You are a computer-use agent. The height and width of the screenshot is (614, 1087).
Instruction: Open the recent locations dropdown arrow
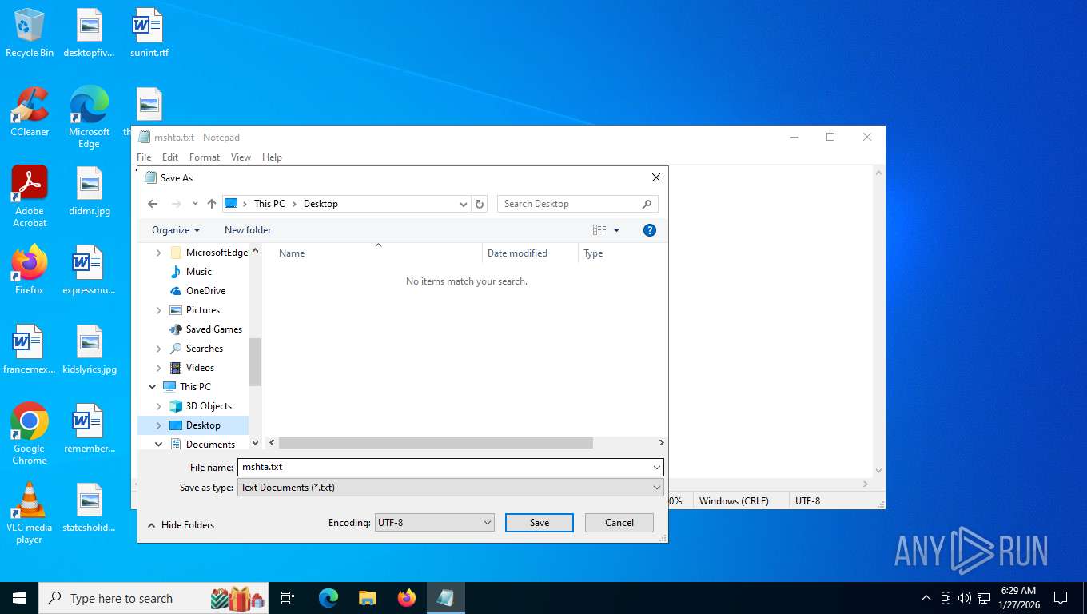(195, 204)
